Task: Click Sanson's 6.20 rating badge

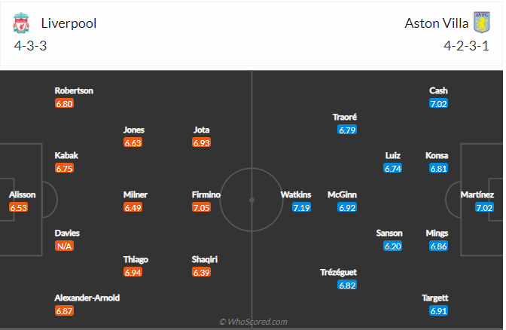Action: (x=393, y=246)
